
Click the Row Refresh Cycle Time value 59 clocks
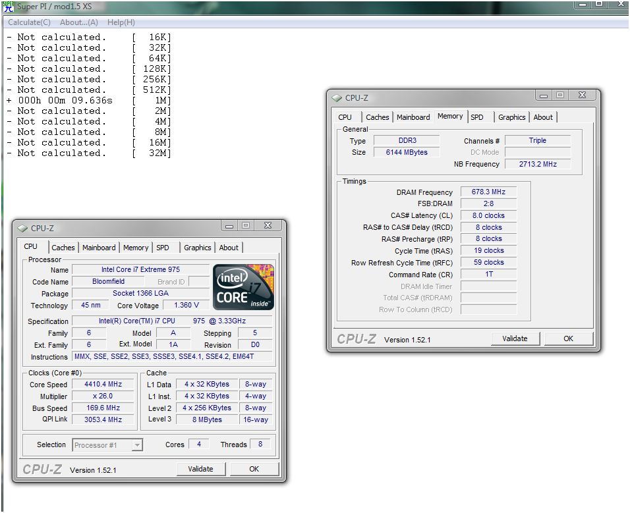tap(488, 263)
